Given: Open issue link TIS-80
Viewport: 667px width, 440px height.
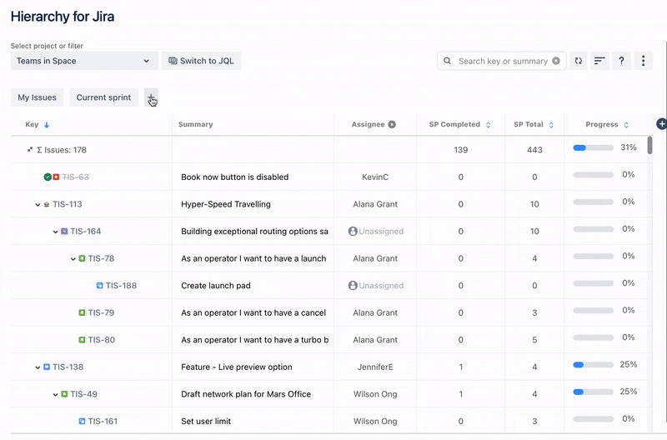Looking at the screenshot, I should coord(101,340).
